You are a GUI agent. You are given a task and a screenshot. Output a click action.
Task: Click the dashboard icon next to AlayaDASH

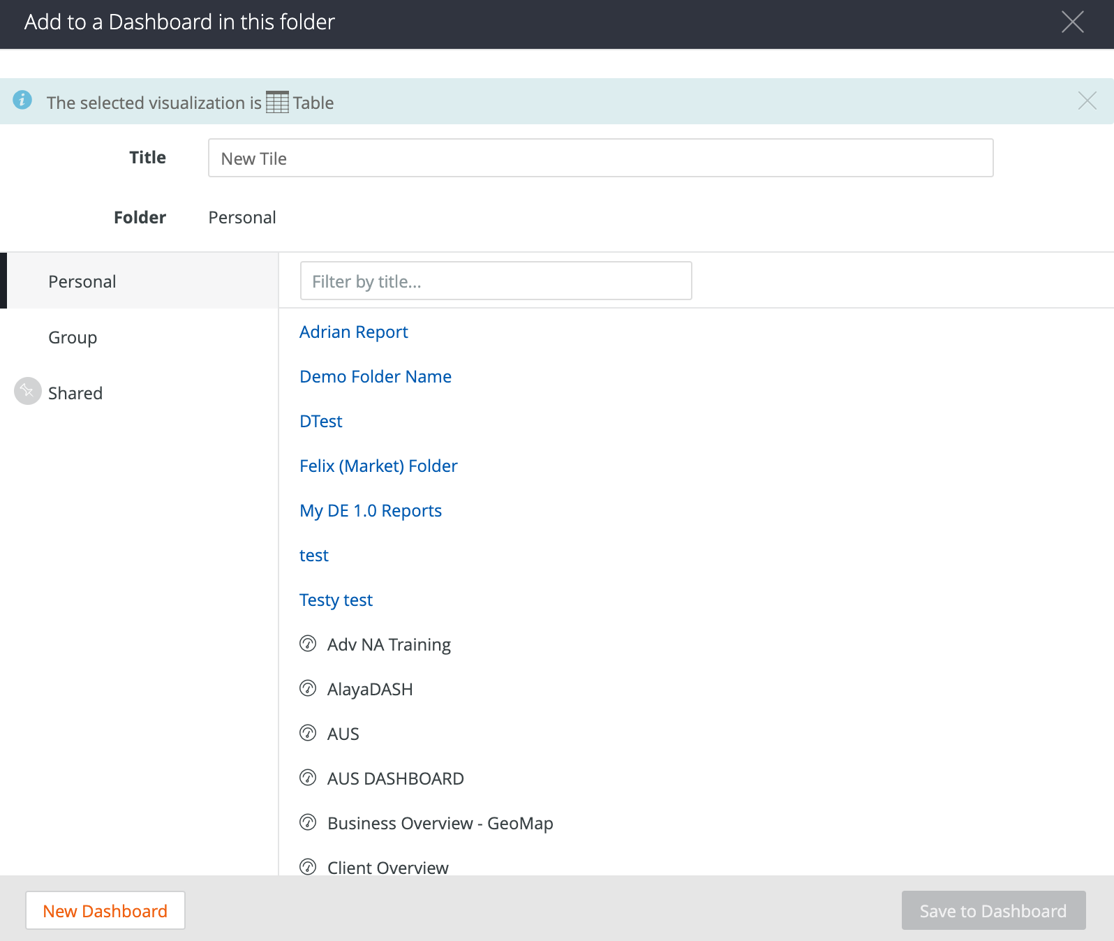coord(308,688)
